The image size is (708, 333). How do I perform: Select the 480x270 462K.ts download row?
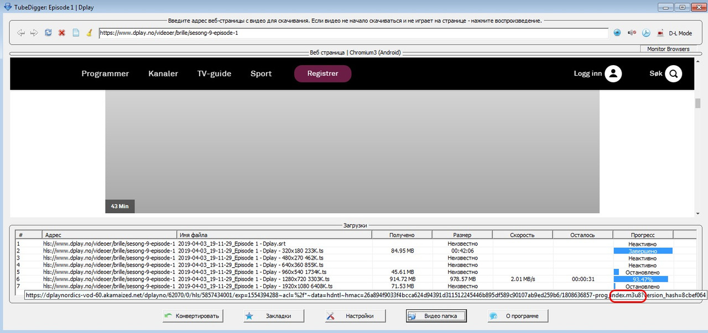coord(356,258)
